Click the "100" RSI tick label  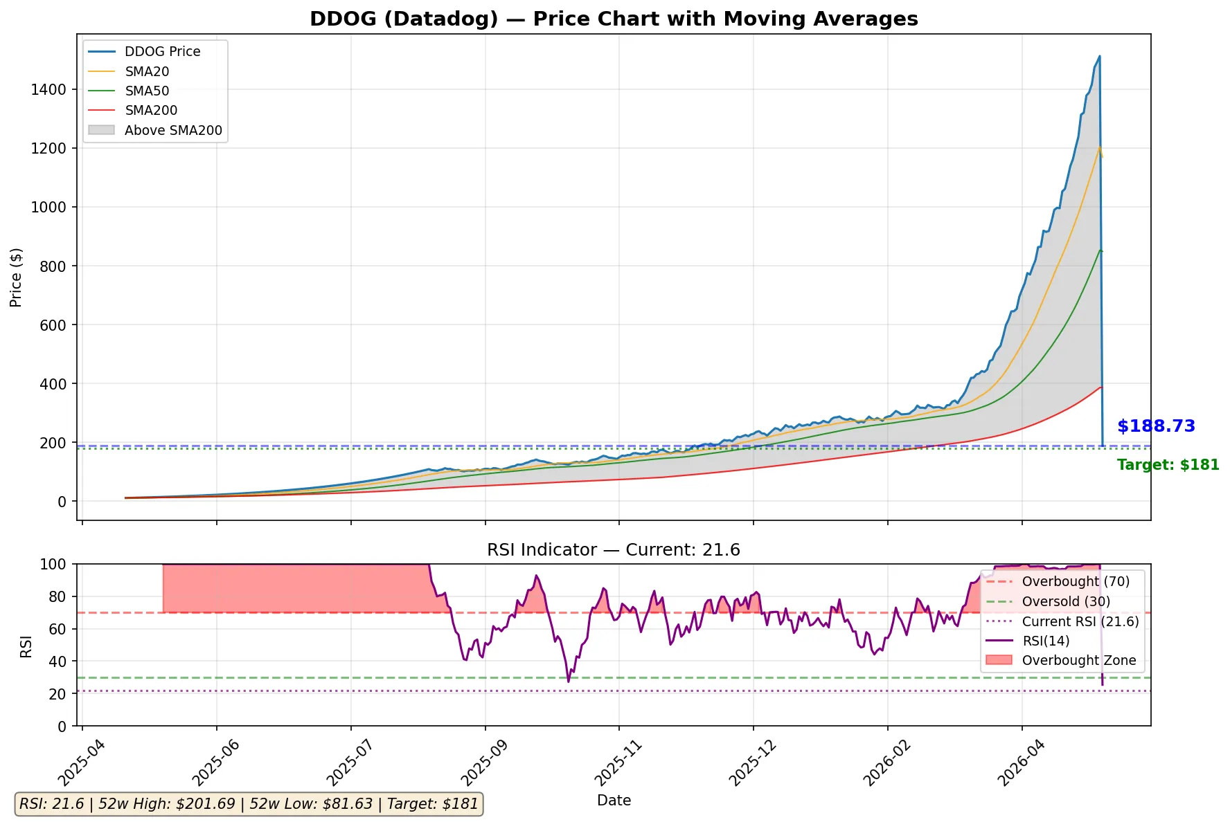(53, 564)
